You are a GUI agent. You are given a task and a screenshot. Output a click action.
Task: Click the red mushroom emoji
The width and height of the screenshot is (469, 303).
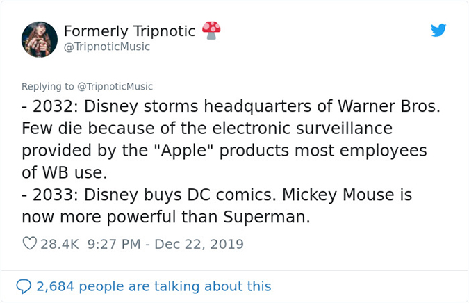click(x=211, y=30)
